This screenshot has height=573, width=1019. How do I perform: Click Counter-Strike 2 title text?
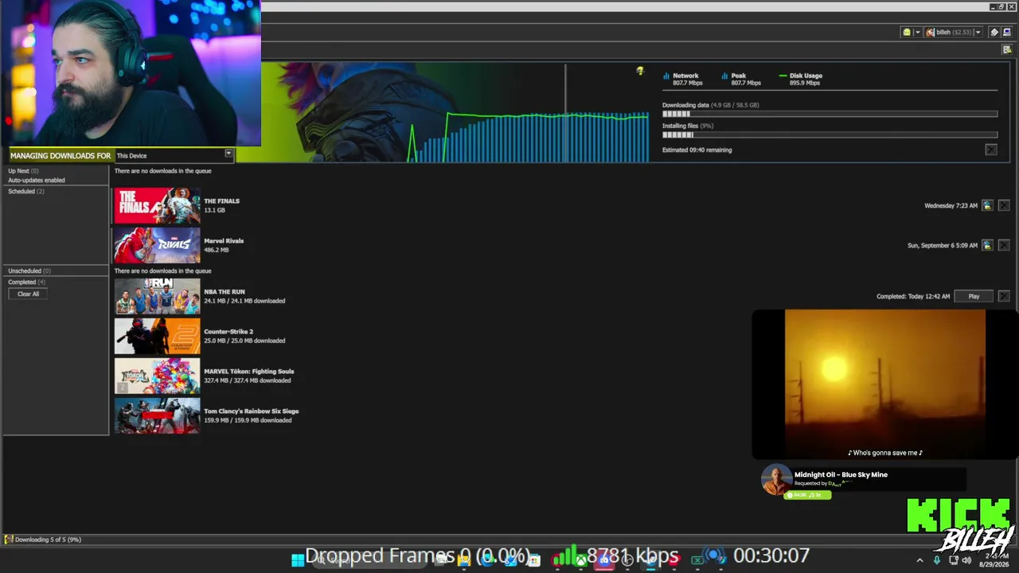(x=228, y=332)
